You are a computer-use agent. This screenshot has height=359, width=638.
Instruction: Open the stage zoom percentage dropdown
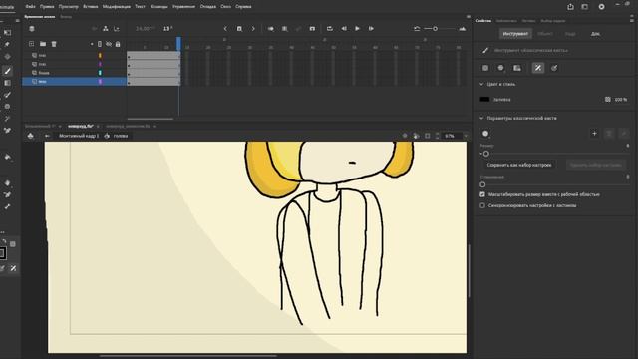(x=466, y=136)
